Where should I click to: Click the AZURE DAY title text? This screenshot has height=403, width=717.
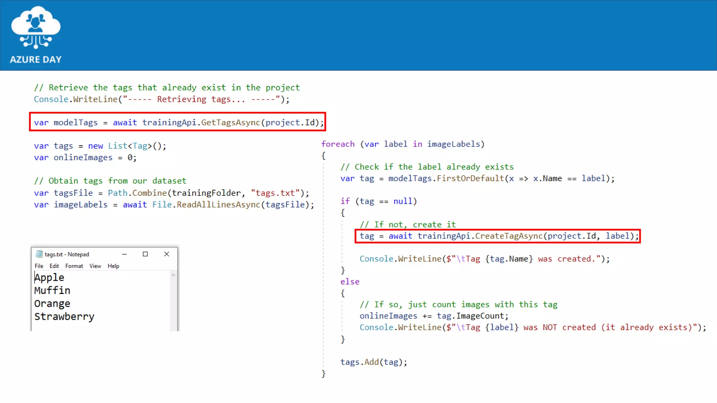pyautogui.click(x=36, y=59)
